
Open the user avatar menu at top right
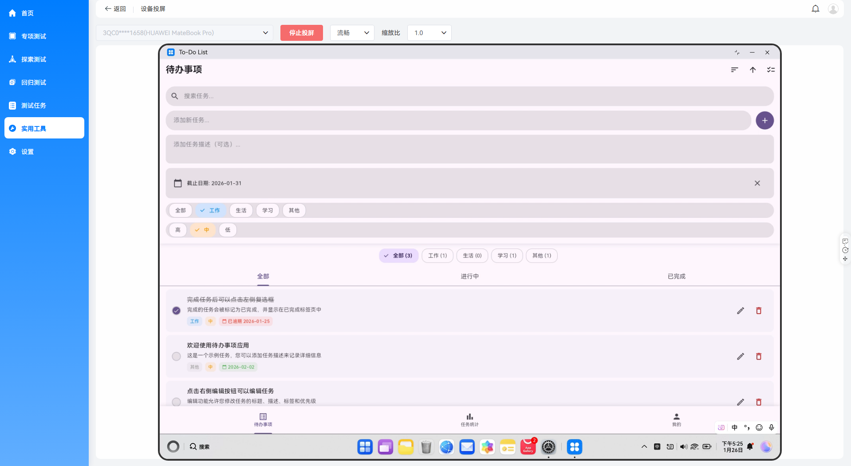[833, 9]
